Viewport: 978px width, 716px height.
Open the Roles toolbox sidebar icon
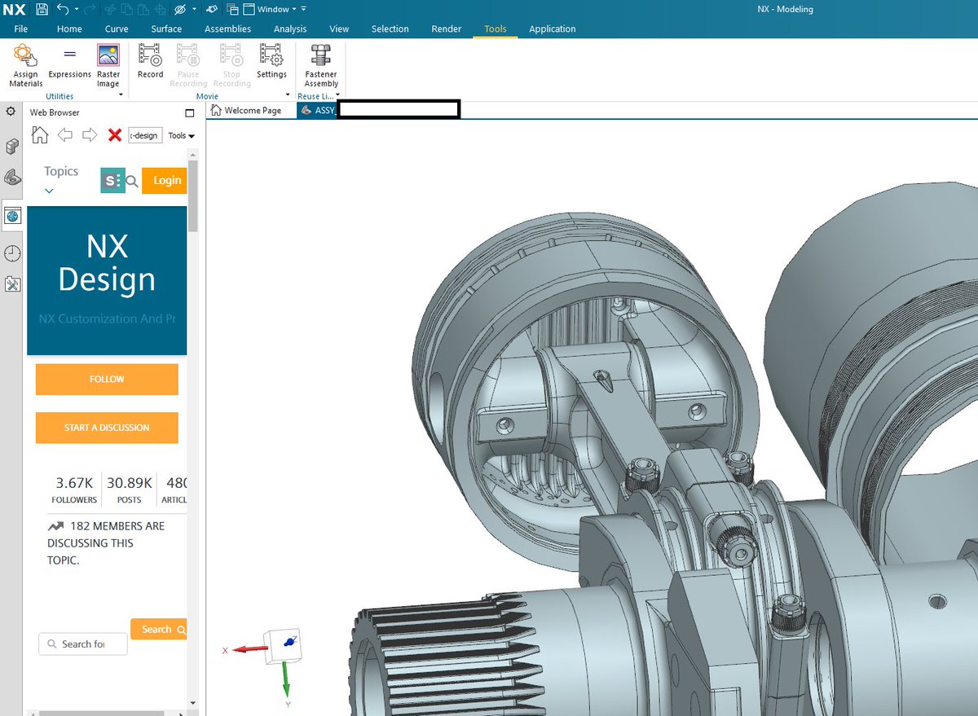(x=12, y=283)
